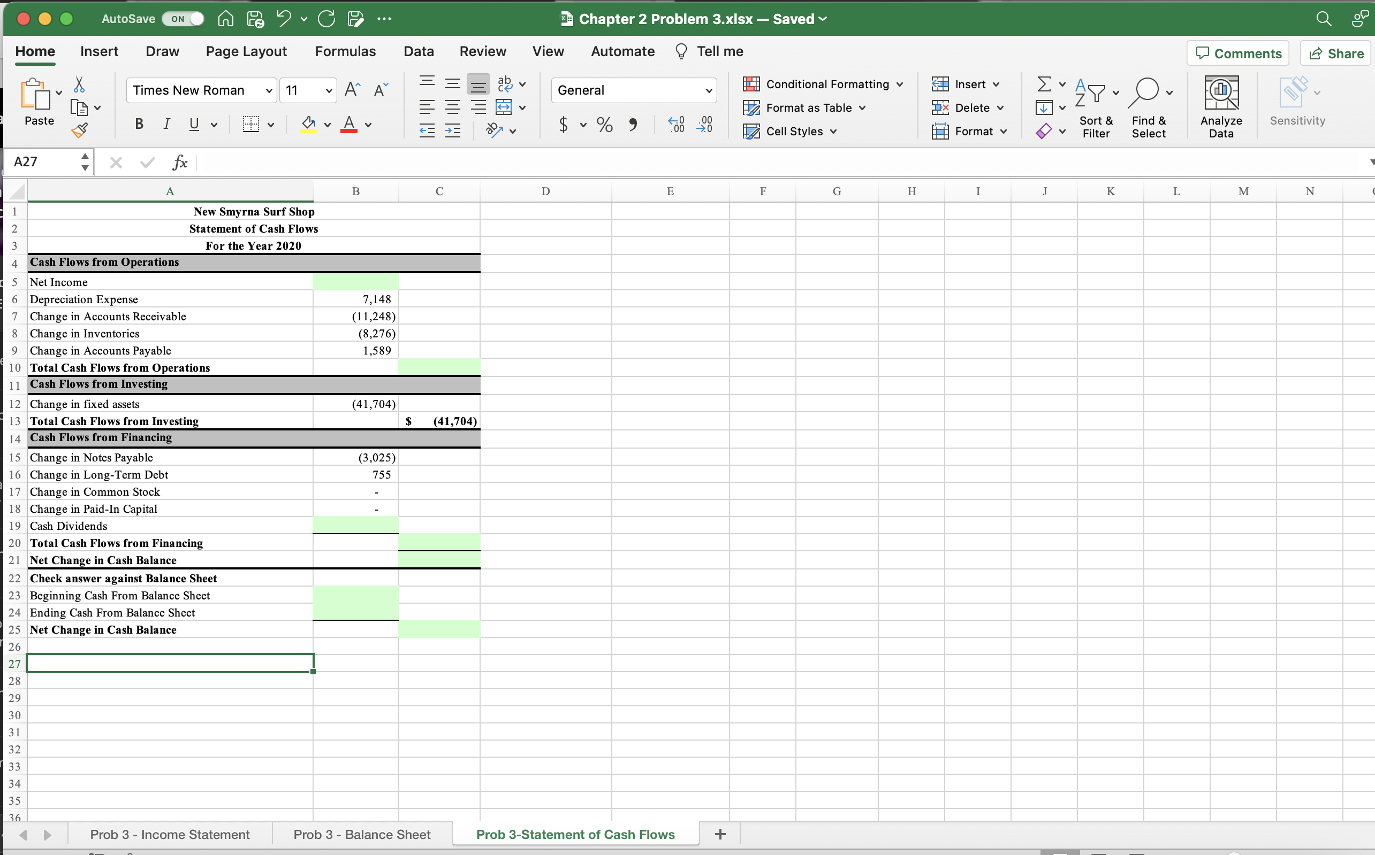
Task: Open the font name dropdown
Action: [268, 90]
